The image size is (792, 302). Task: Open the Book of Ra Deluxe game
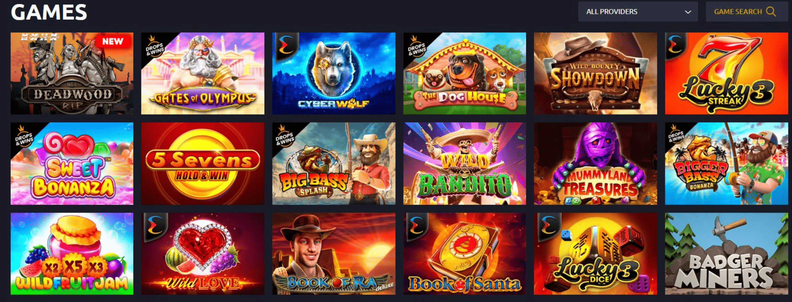pos(333,254)
